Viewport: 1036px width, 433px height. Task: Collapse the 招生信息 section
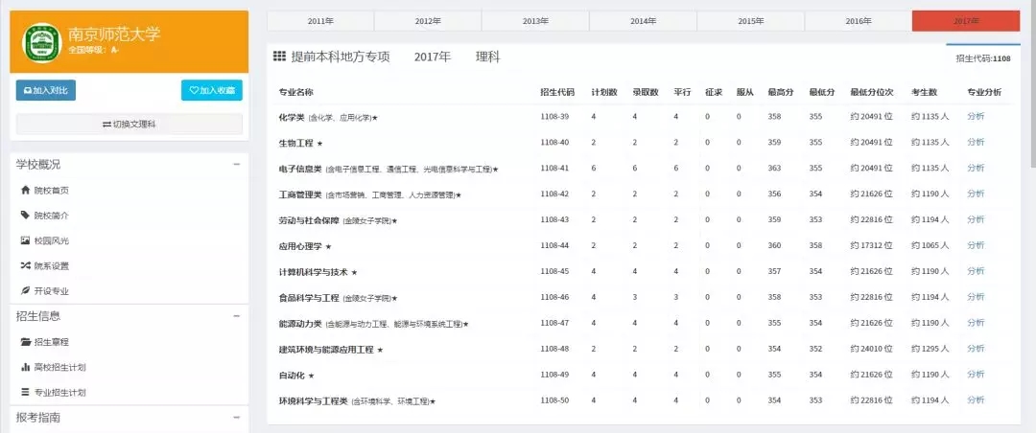237,316
